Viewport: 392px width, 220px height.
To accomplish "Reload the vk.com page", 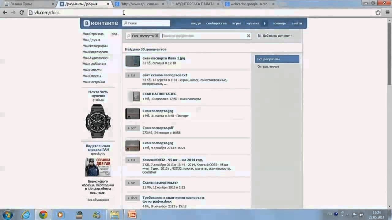I will click(21, 13).
